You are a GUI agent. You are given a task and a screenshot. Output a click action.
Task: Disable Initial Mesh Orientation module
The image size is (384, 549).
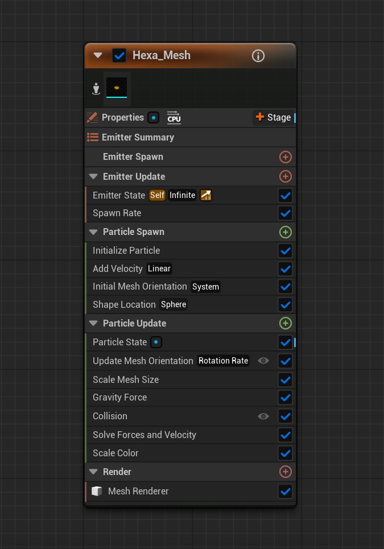[285, 287]
